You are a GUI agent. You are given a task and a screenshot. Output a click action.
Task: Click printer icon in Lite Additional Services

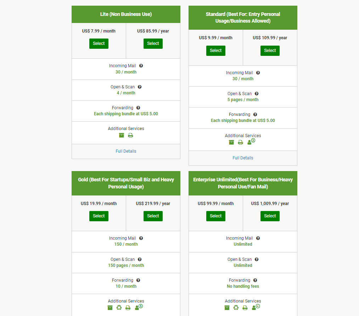[x=130, y=135]
